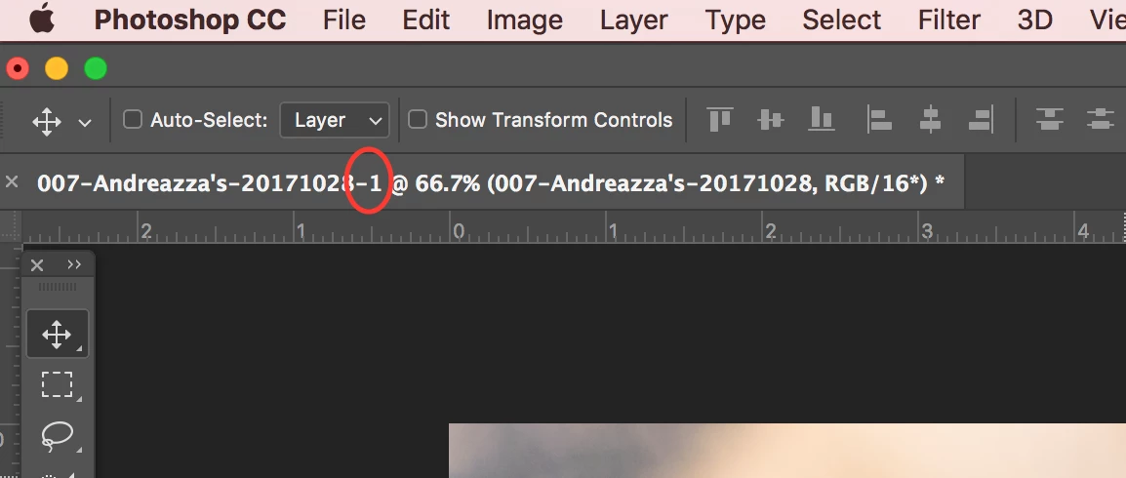Click the Align horizontal centers icon
This screenshot has height=478, width=1126.
(930, 120)
